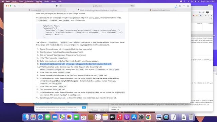Open the privacy report shield icon
The height and width of the screenshot is (122, 217).
click(x=57, y=6)
